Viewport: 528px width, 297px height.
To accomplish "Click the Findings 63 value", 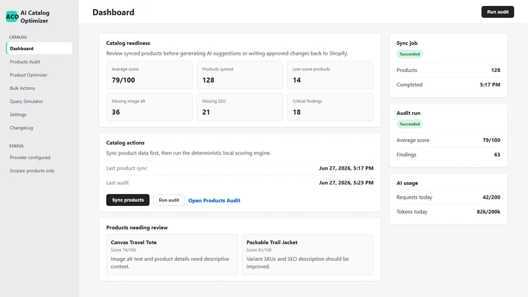I will [497, 154].
